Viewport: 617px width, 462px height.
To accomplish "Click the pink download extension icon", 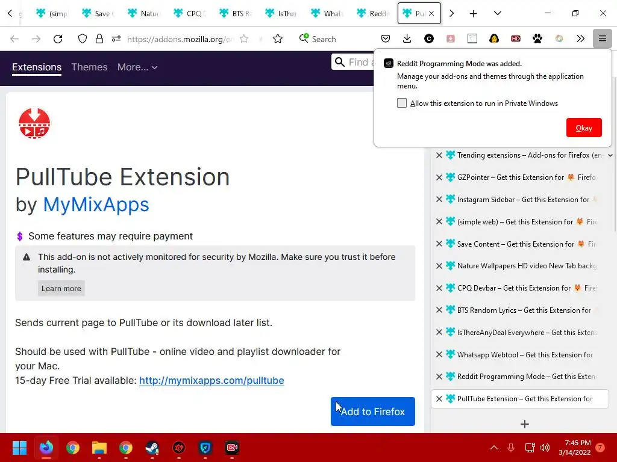I will pyautogui.click(x=451, y=38).
